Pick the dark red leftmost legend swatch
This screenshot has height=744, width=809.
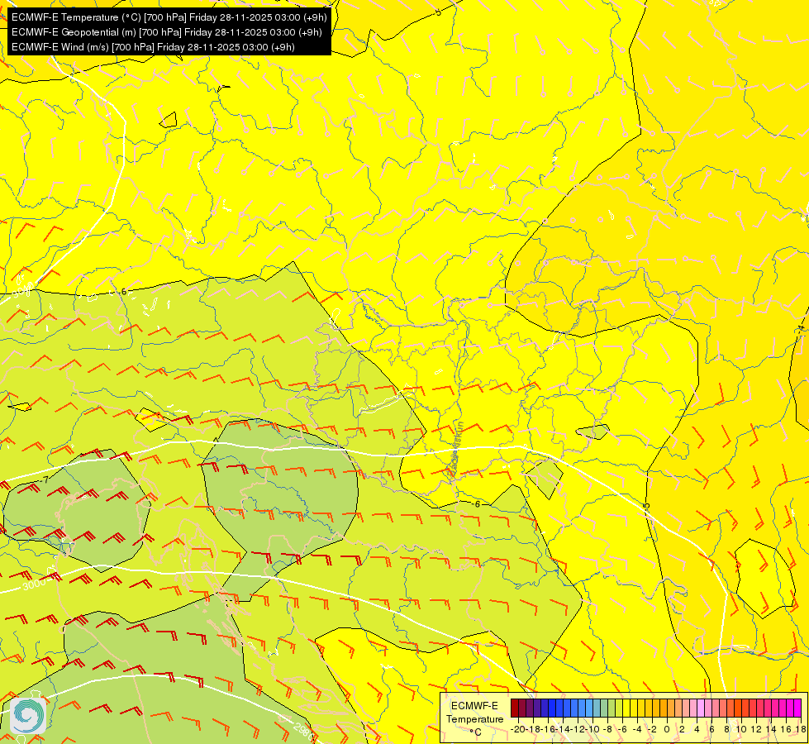[x=514, y=708]
